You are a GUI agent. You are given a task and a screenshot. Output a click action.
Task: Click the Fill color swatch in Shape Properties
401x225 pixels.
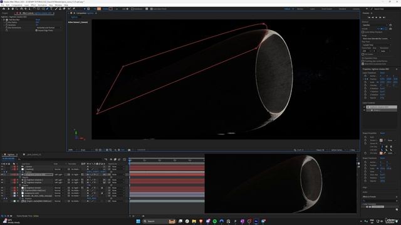(381, 153)
